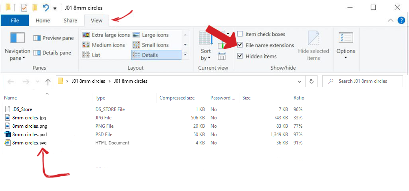The height and width of the screenshot is (191, 409).
Task: Sort by the Ratio column header
Action: [299, 98]
